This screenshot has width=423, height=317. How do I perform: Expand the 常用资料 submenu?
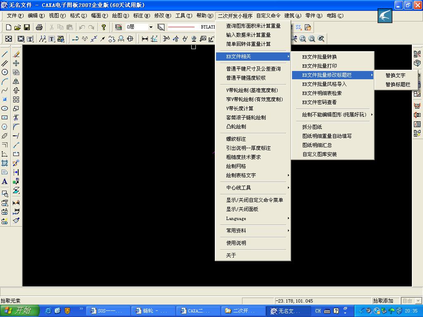253,230
